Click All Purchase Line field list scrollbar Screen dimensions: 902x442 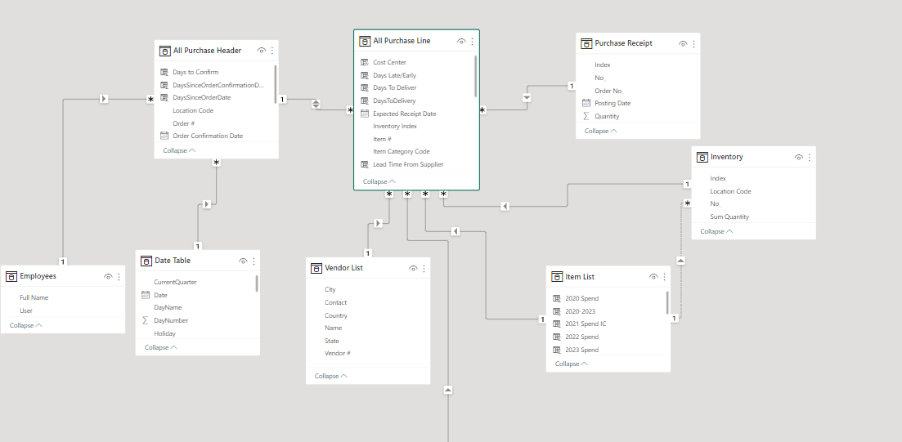[x=476, y=76]
